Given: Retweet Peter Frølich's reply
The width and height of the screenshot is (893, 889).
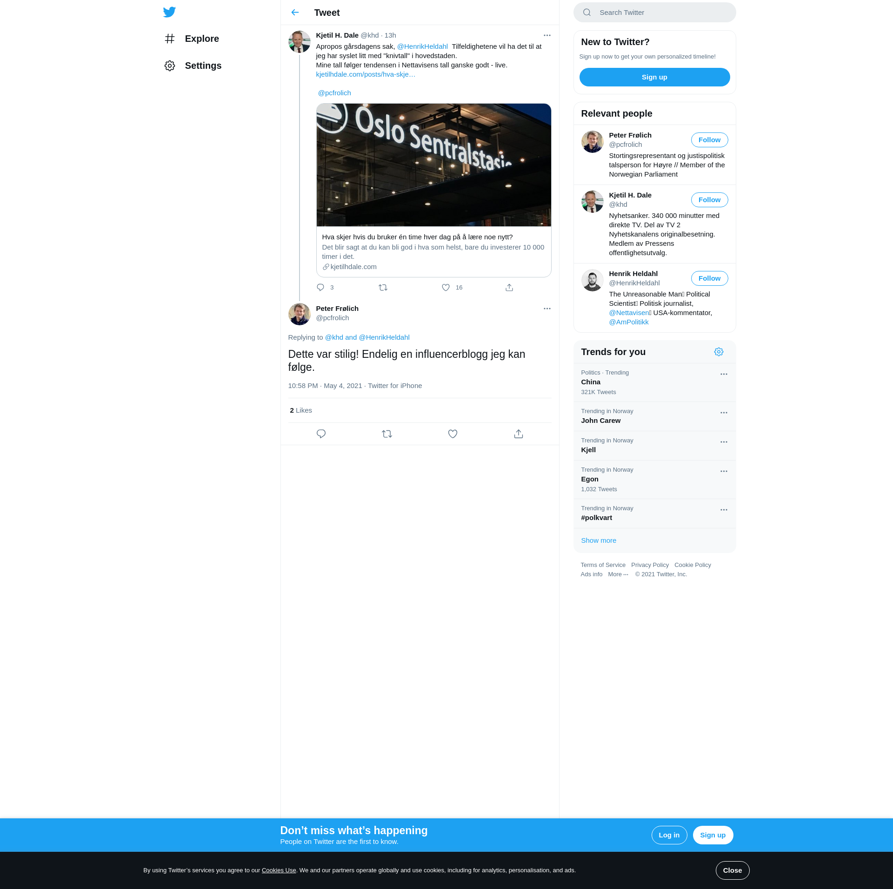Looking at the screenshot, I should click(x=387, y=434).
